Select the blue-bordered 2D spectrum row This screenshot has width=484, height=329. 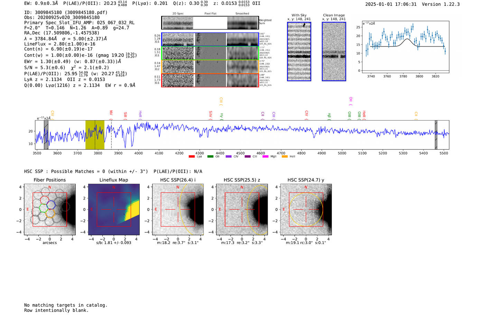tap(210, 39)
